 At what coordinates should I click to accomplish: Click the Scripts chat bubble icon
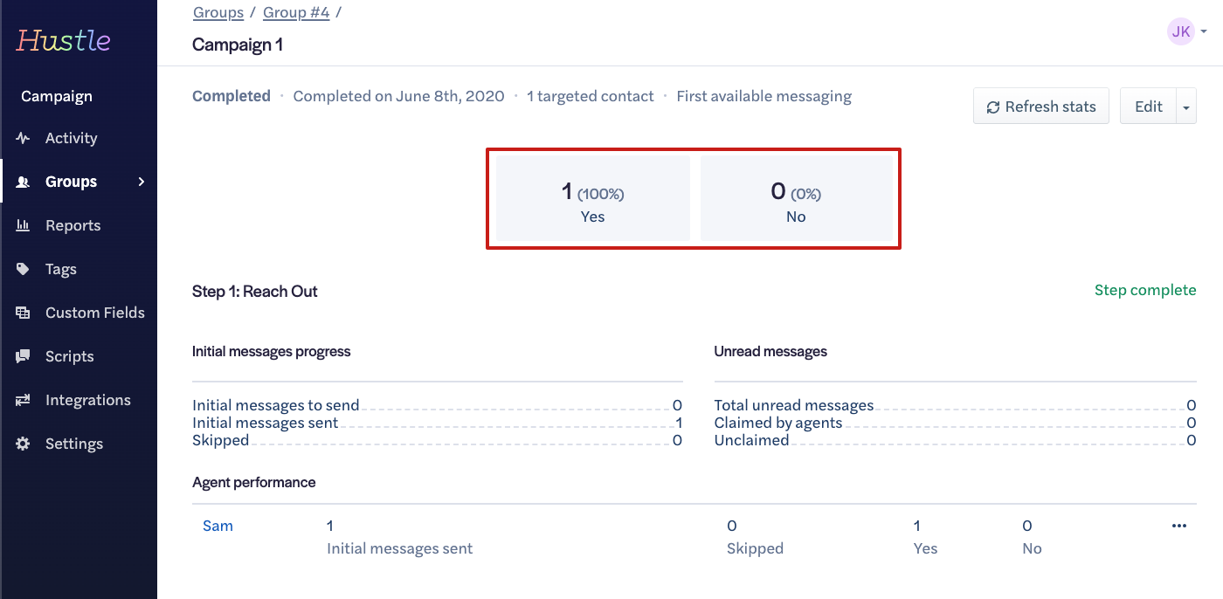point(24,356)
